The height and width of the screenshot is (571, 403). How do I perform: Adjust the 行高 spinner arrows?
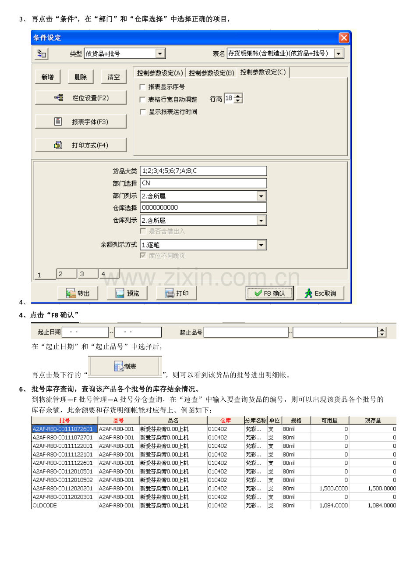point(238,99)
